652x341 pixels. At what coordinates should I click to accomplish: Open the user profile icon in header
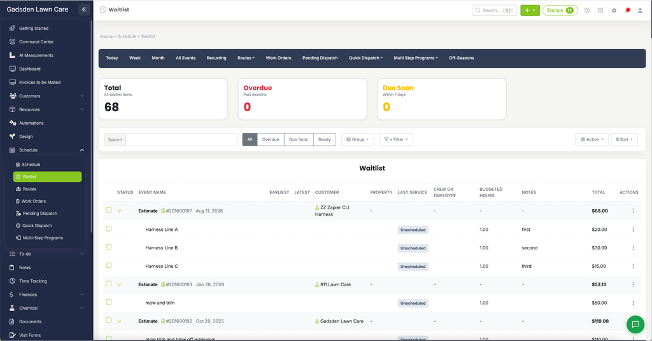click(x=641, y=10)
